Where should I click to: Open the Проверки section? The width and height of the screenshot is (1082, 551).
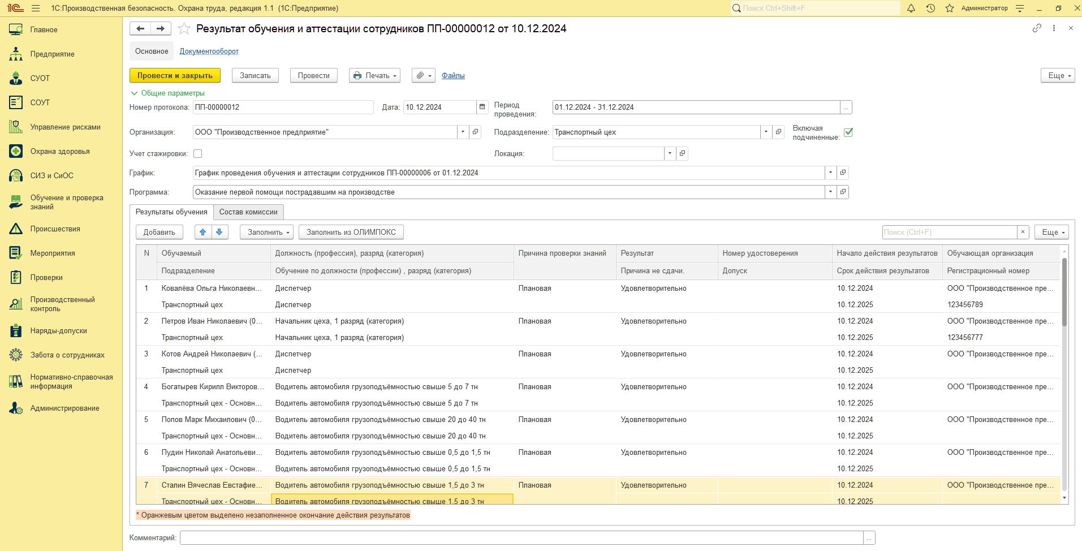coord(46,277)
